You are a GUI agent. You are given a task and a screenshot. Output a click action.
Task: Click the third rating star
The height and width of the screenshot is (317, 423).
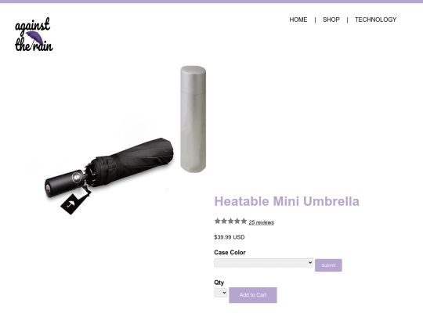coord(230,222)
